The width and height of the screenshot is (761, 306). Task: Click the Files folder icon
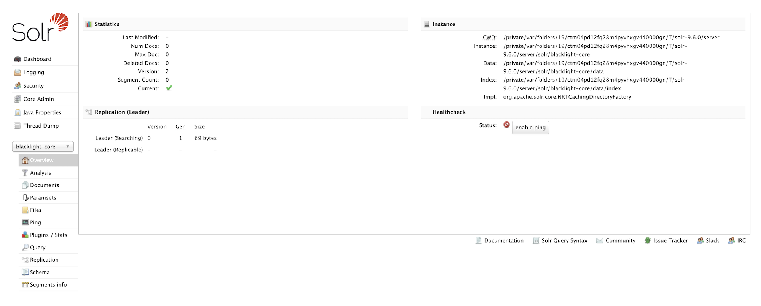(25, 210)
